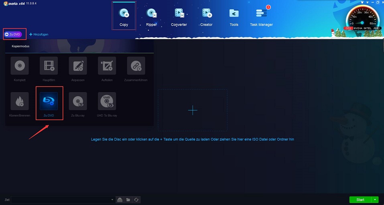Click the plus drop zone to load source
384x205 pixels.
pos(193,110)
